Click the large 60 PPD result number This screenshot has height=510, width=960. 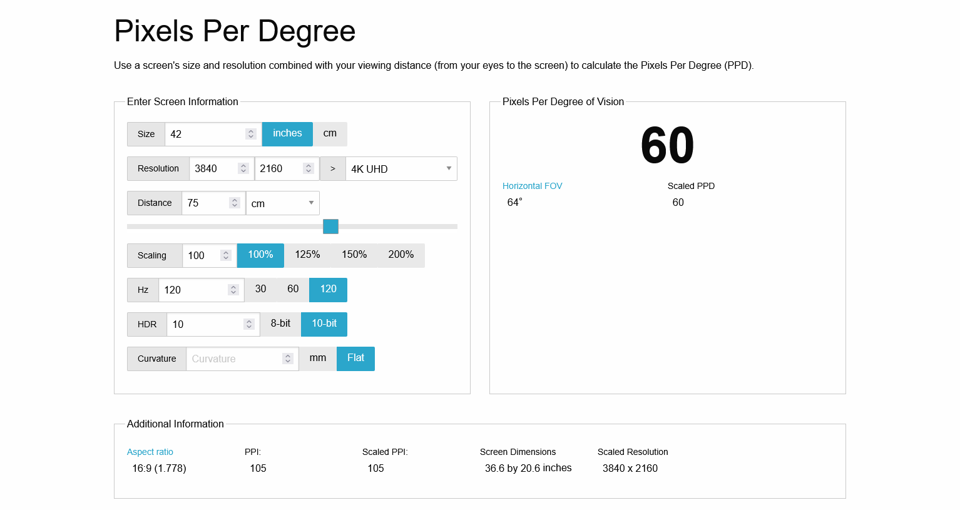pyautogui.click(x=668, y=145)
